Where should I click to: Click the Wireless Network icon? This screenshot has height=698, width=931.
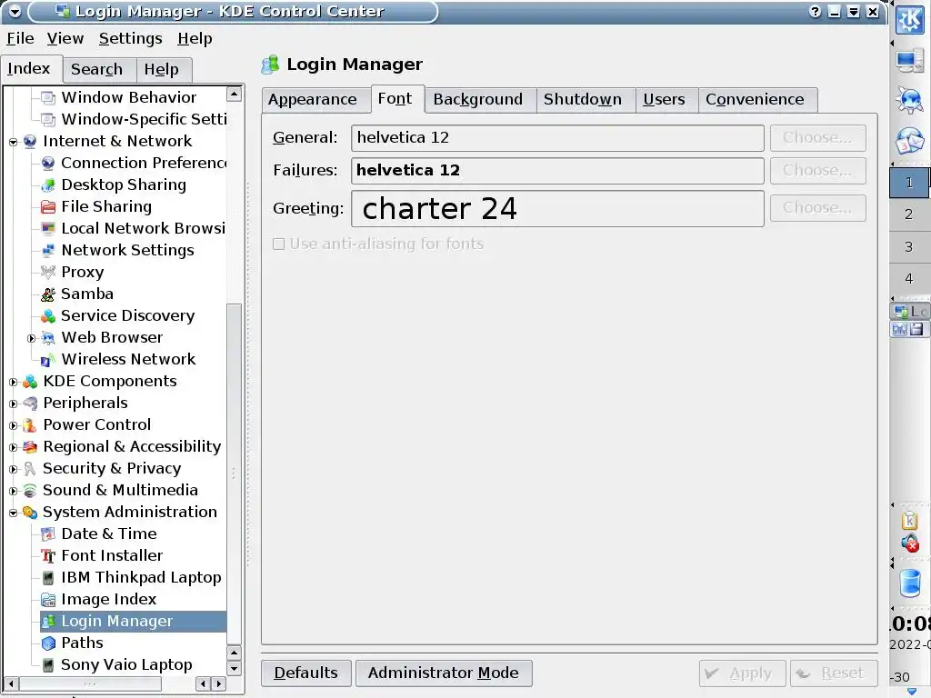point(48,360)
